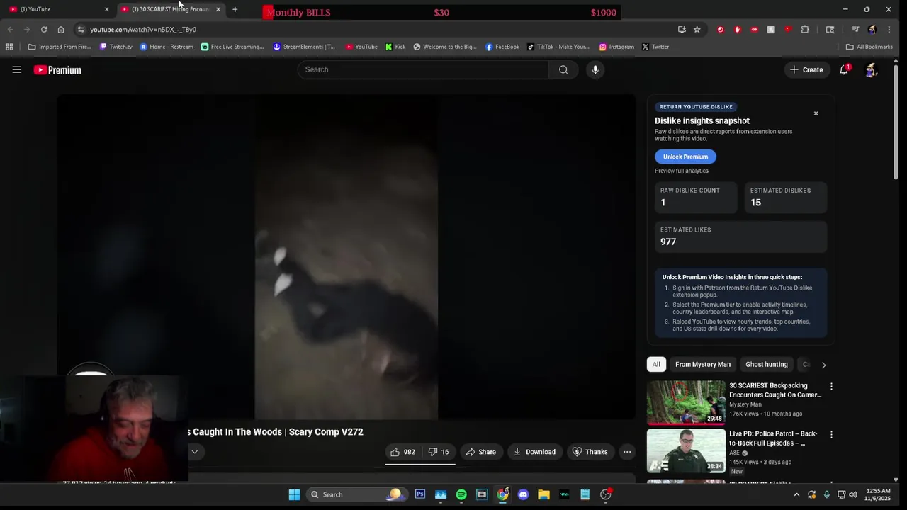The height and width of the screenshot is (510, 907).
Task: Click the Unlock Premium button
Action: (685, 157)
